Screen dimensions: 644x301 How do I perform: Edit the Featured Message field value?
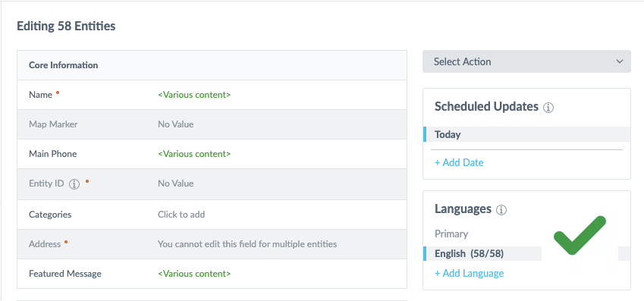click(194, 274)
